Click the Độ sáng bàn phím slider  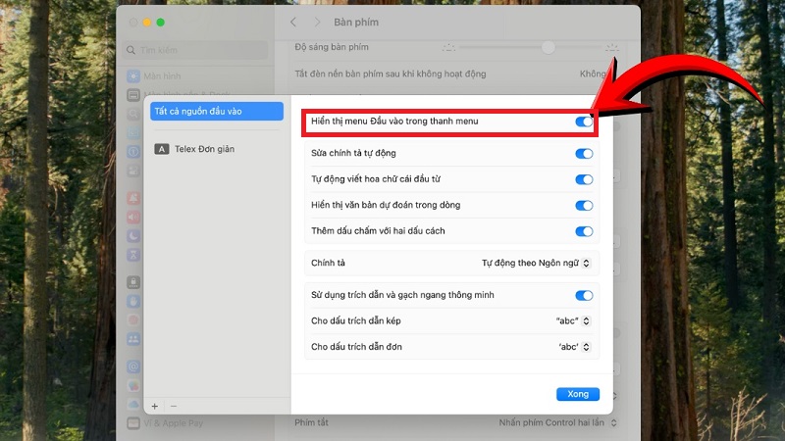[530, 47]
